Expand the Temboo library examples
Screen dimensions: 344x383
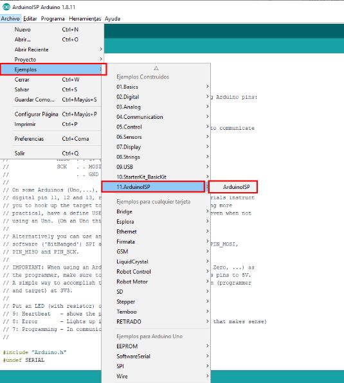[156, 312]
